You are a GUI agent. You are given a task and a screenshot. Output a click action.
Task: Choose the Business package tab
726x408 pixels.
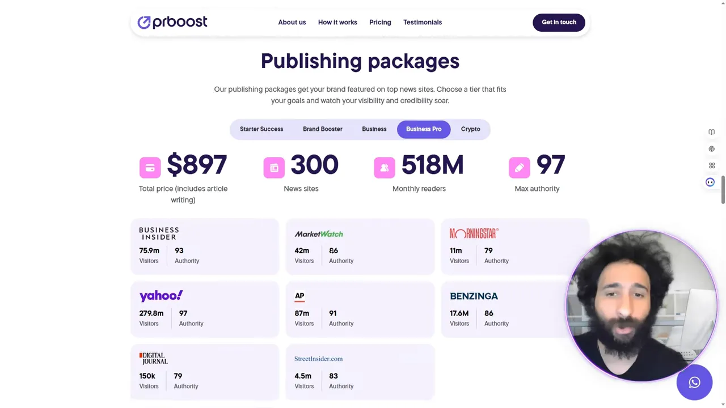(x=374, y=129)
